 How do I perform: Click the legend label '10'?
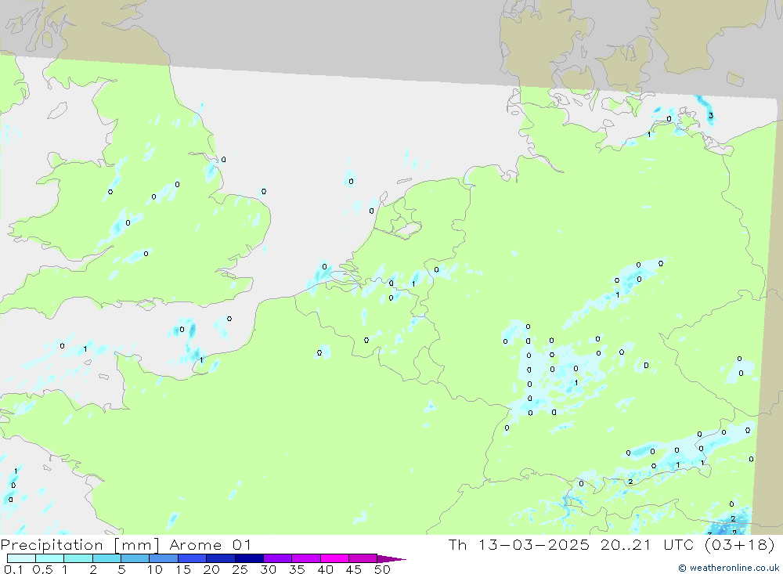pos(155,569)
